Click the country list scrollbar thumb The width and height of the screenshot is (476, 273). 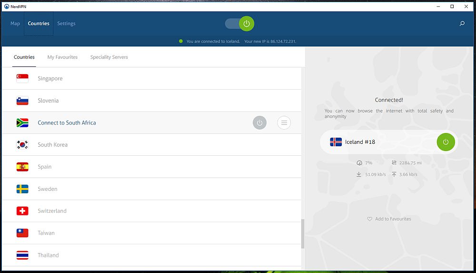click(303, 234)
